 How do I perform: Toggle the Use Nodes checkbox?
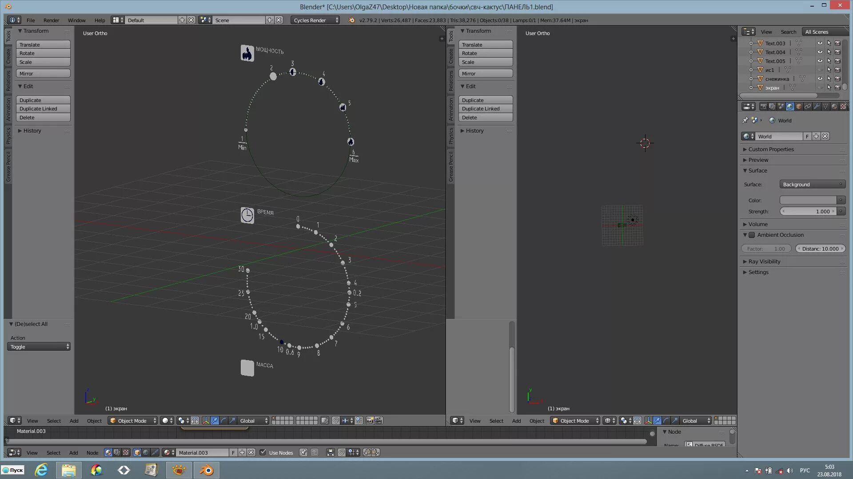pyautogui.click(x=263, y=452)
